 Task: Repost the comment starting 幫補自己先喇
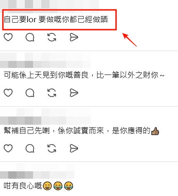click(52, 148)
